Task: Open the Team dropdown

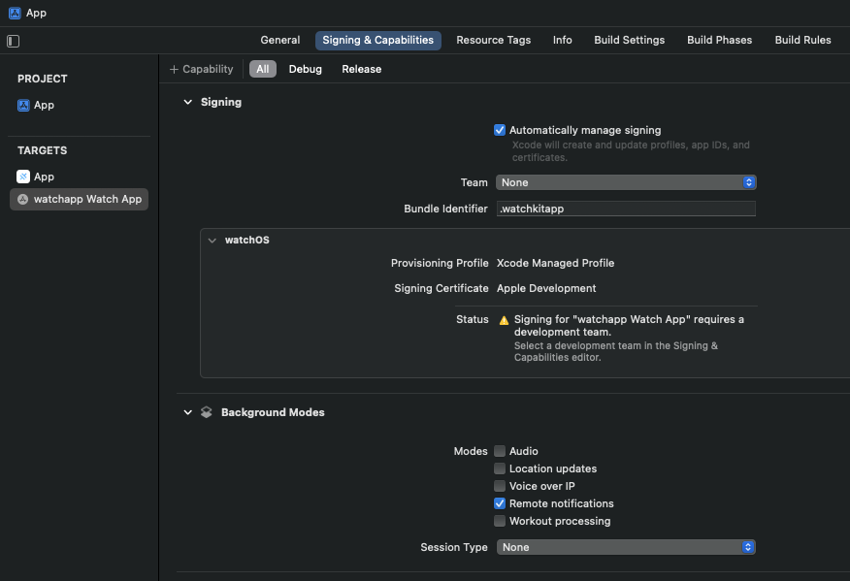Action: [626, 182]
